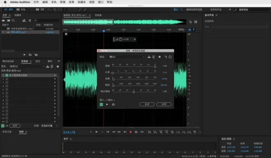This screenshot has height=158, width=271.
Task: Delete preset trash icon in compressor dialog
Action: pos(154,57)
